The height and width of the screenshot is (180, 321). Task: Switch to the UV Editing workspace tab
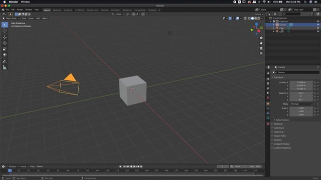[79, 10]
